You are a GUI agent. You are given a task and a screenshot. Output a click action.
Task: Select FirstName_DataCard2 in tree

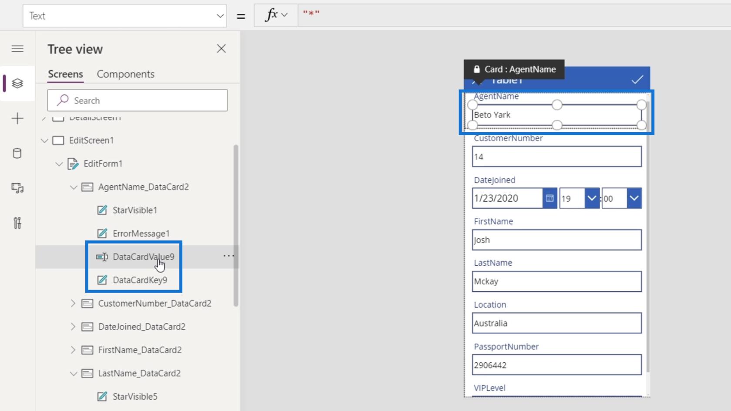pos(140,350)
